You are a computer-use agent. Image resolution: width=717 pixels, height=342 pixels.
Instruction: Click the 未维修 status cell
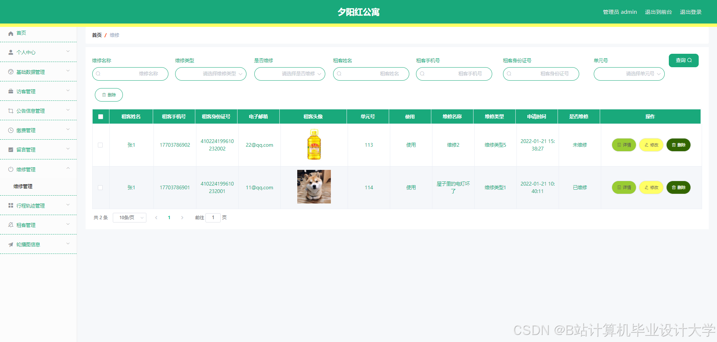(x=580, y=145)
